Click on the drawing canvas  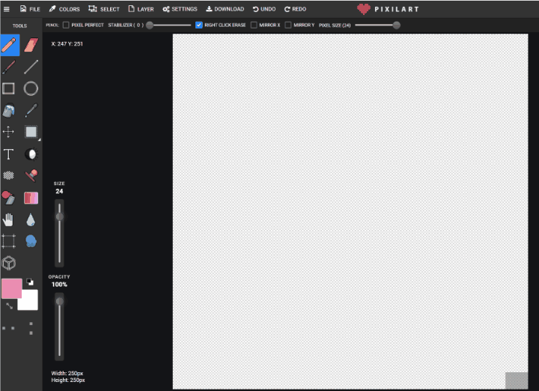coord(350,211)
